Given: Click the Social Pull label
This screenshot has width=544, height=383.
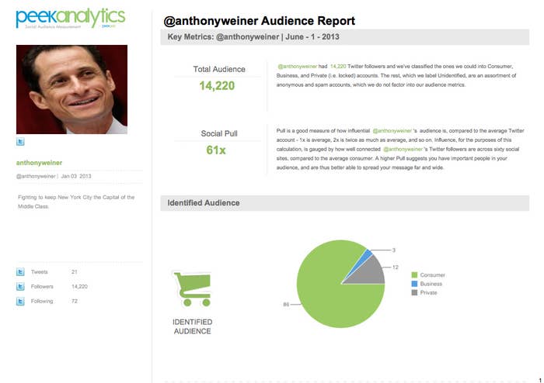Looking at the screenshot, I should pyautogui.click(x=219, y=133).
